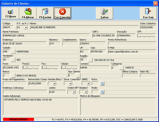Image resolution: width=159 pixels, height=122 pixels.
Task: Click the Salvar toolbar icon
Action: click(x=104, y=12)
